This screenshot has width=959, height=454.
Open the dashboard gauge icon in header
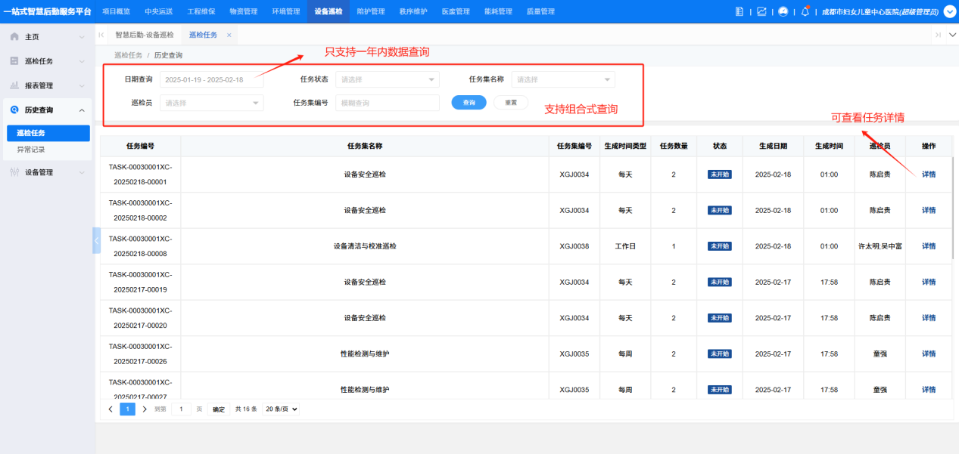[783, 11]
